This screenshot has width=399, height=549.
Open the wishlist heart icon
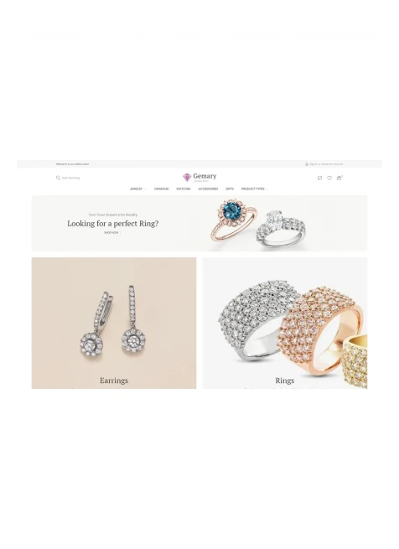(x=329, y=178)
